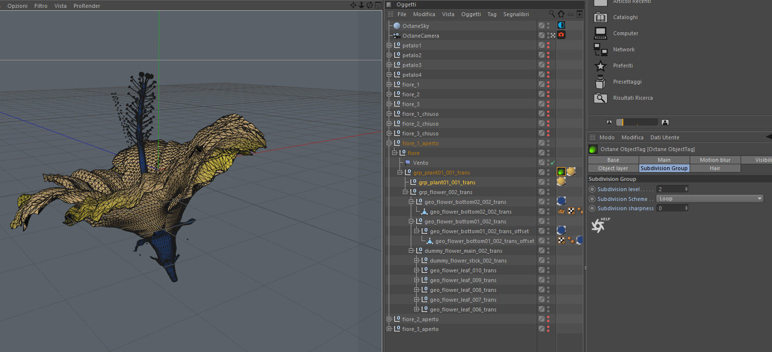Expand the petalo3 object hierarchy
This screenshot has width=772, height=352.
tap(389, 65)
